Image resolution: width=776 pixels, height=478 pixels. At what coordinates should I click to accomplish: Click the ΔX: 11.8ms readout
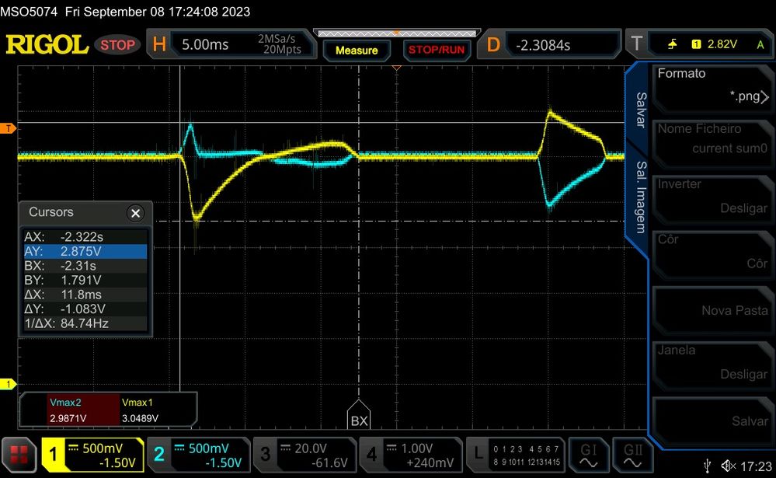point(85,295)
